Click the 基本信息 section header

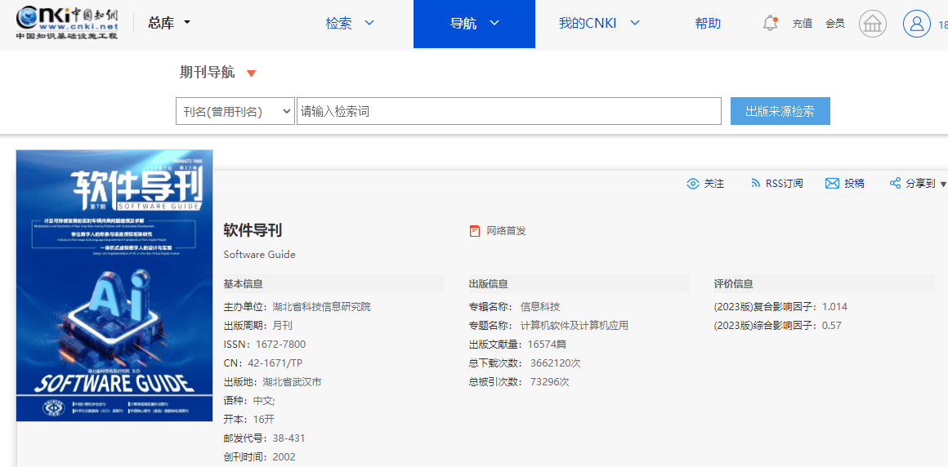point(243,284)
